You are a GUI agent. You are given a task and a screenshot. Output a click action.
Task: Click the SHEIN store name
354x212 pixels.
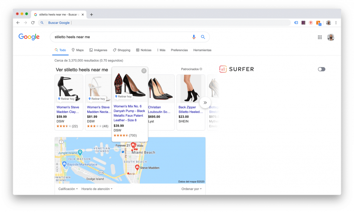(183, 121)
